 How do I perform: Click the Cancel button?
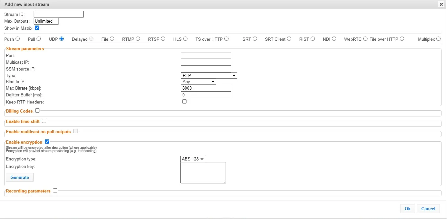coord(428,209)
